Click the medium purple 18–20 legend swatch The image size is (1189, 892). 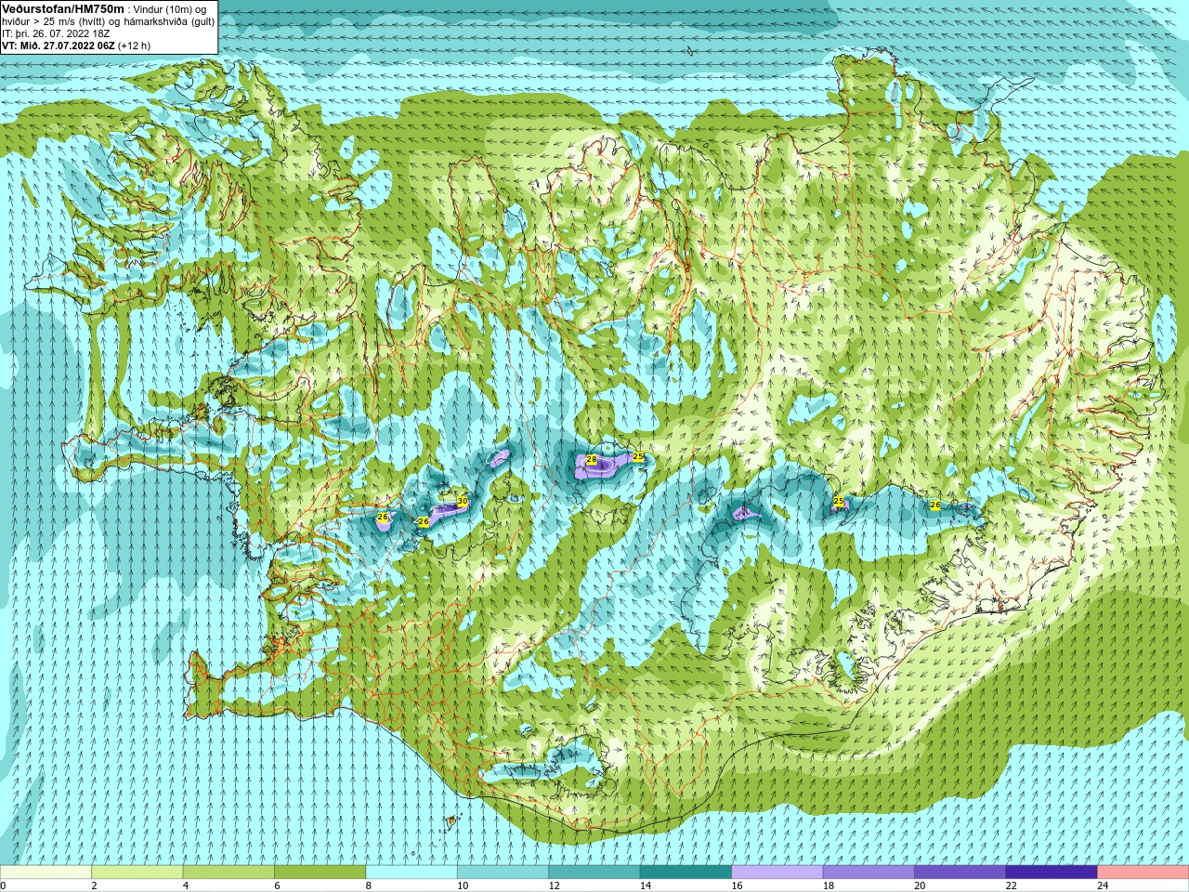click(x=869, y=872)
